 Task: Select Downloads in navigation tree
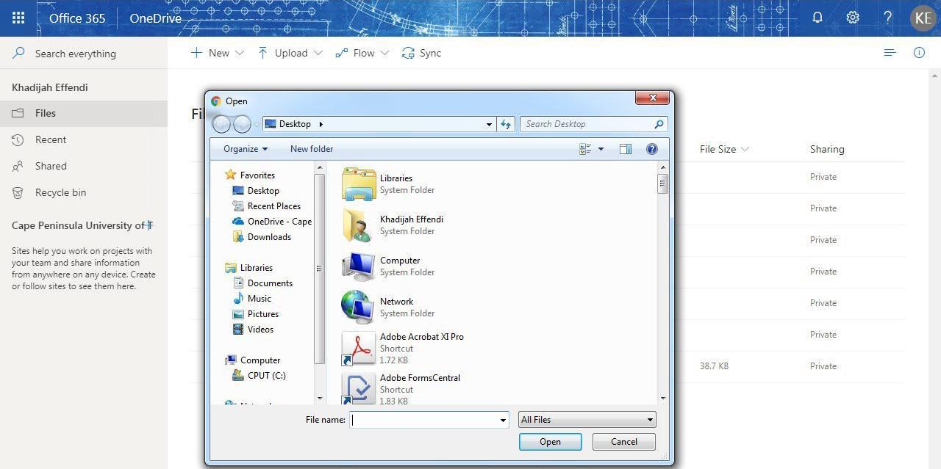(x=262, y=237)
